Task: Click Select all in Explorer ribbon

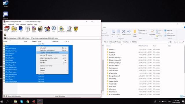Action: pos(168,30)
